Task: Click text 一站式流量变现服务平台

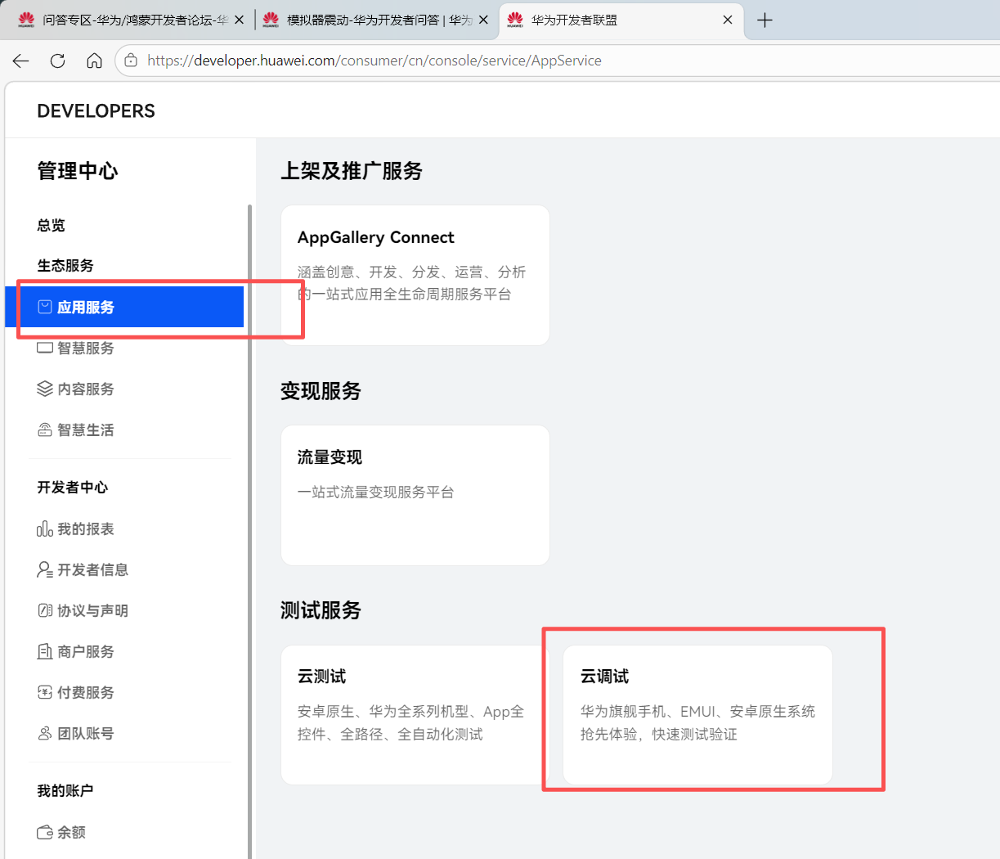Action: tap(376, 492)
